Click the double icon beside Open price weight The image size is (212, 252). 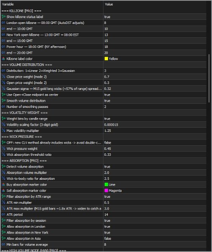[3, 83]
